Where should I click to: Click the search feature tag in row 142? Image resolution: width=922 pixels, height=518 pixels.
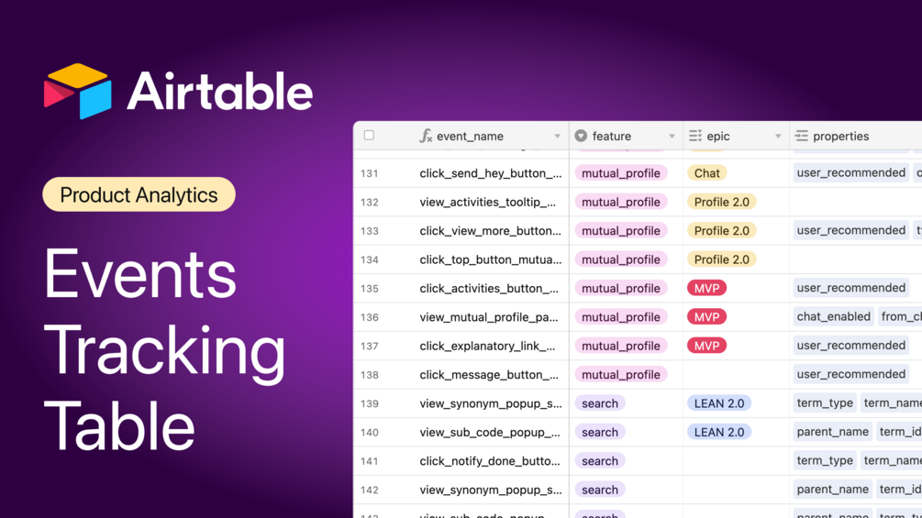(600, 490)
